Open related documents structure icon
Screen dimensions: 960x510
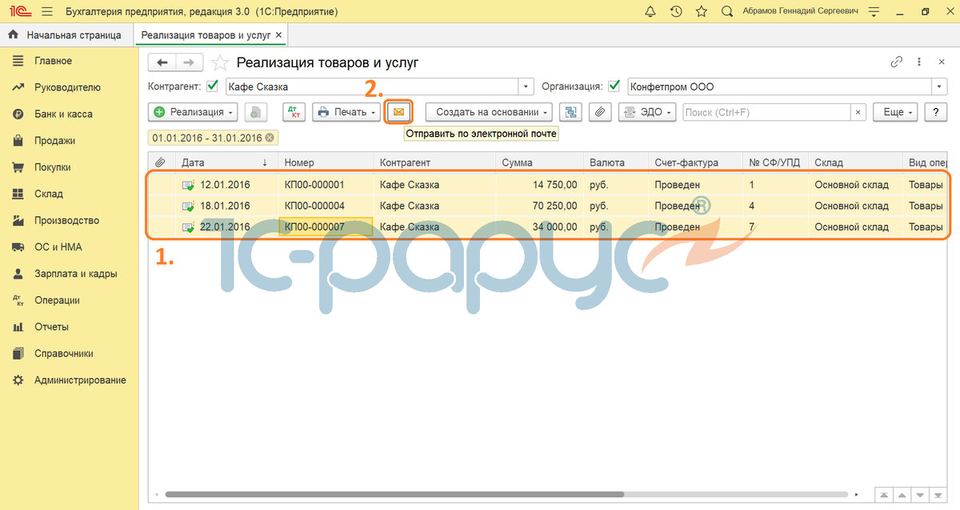point(571,112)
